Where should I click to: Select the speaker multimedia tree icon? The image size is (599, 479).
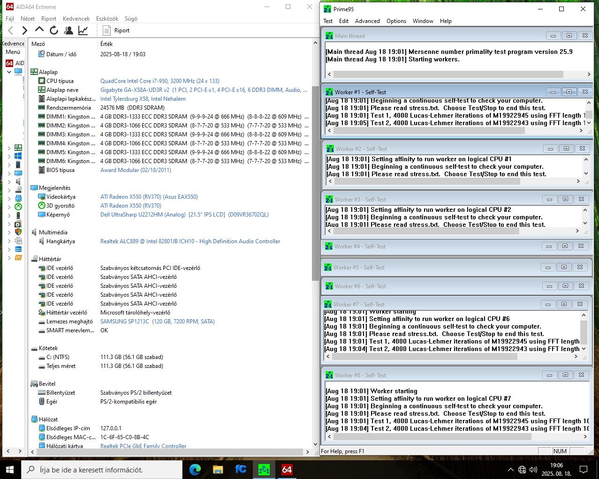point(18,181)
